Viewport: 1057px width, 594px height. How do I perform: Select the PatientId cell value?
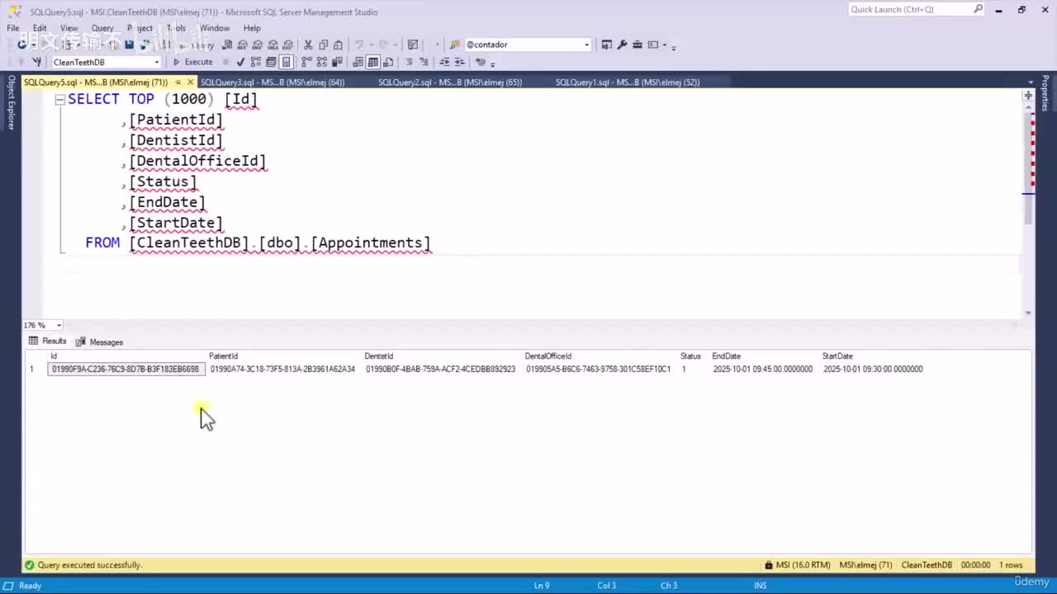coord(282,369)
